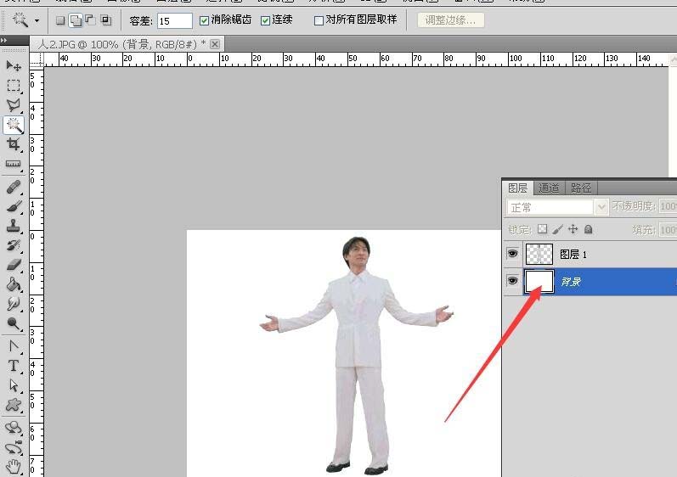Select the Healing Brush bandage tool
677x477 pixels.
point(14,188)
